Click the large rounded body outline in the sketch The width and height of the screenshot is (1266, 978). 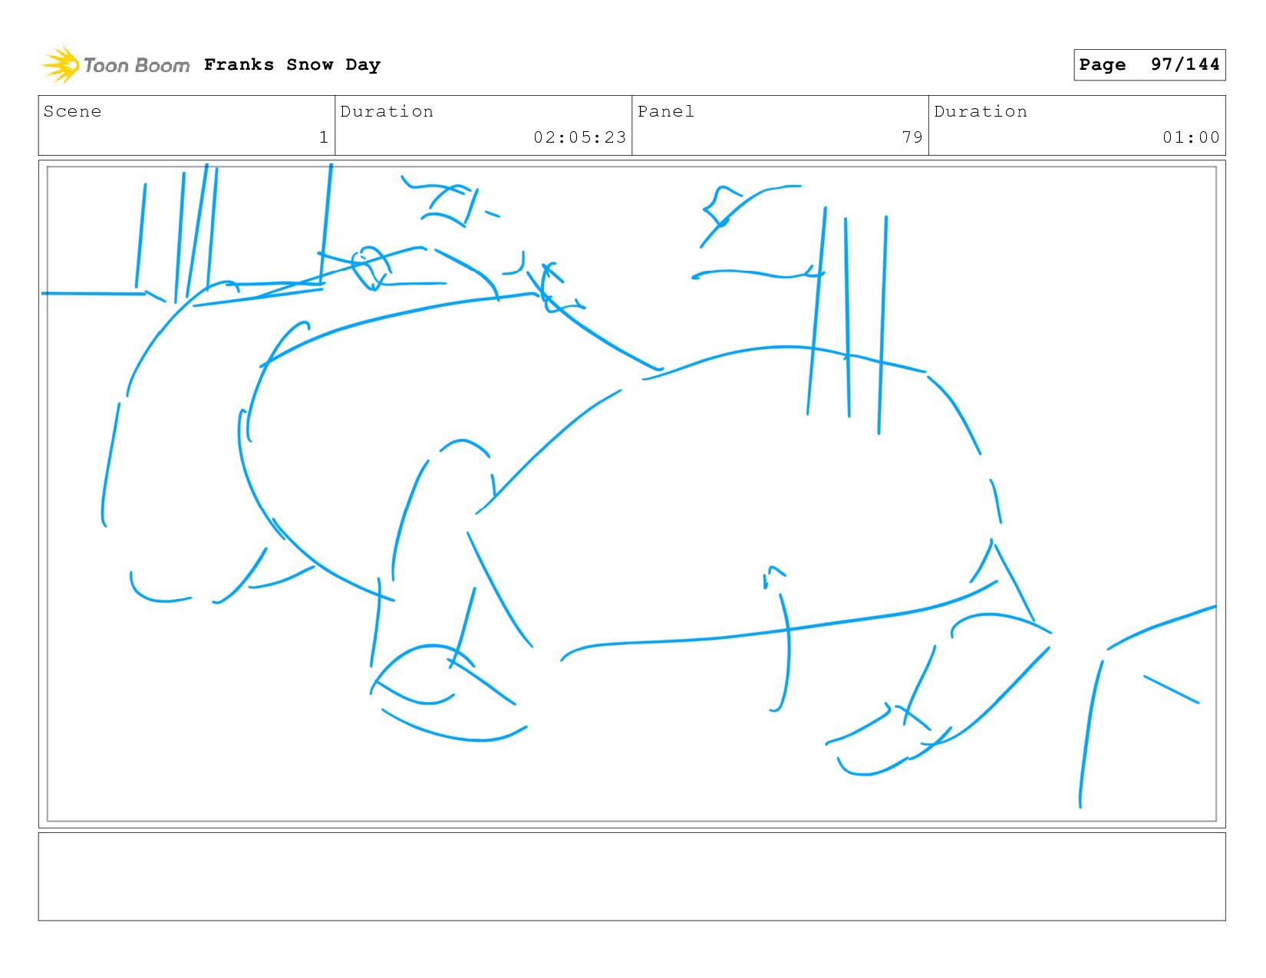(x=737, y=499)
